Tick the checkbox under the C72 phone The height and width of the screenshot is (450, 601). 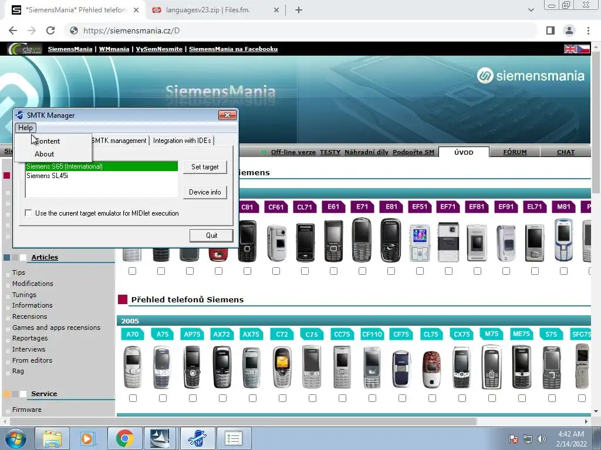(282, 398)
